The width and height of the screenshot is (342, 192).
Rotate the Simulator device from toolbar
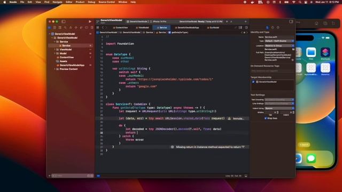pyautogui.click(x=333, y=23)
